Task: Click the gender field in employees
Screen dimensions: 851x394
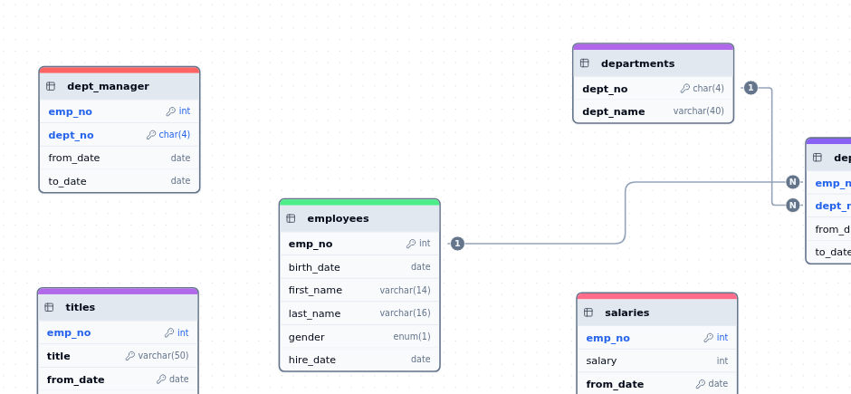Action: point(359,336)
